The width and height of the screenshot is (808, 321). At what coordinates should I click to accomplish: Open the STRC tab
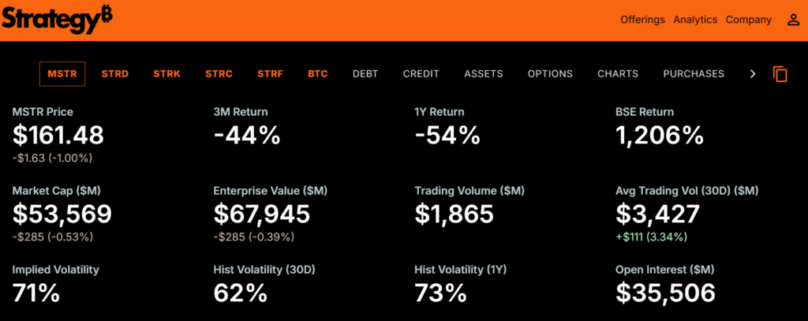click(x=219, y=73)
